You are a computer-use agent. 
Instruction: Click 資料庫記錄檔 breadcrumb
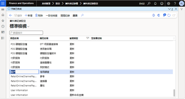coord(71,4)
